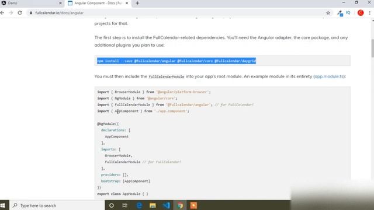Click the FullCalendarModule import line
The image size is (374, 210).
click(175, 105)
